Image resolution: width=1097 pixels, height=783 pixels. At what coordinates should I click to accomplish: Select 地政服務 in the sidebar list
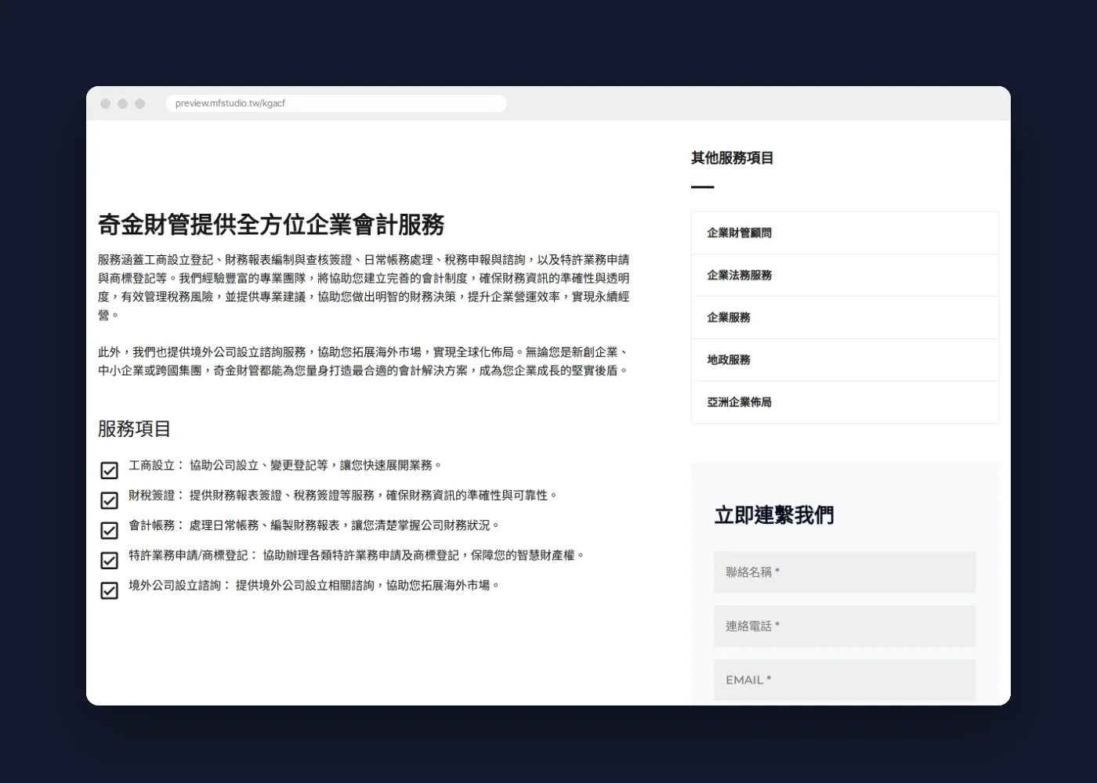click(845, 360)
